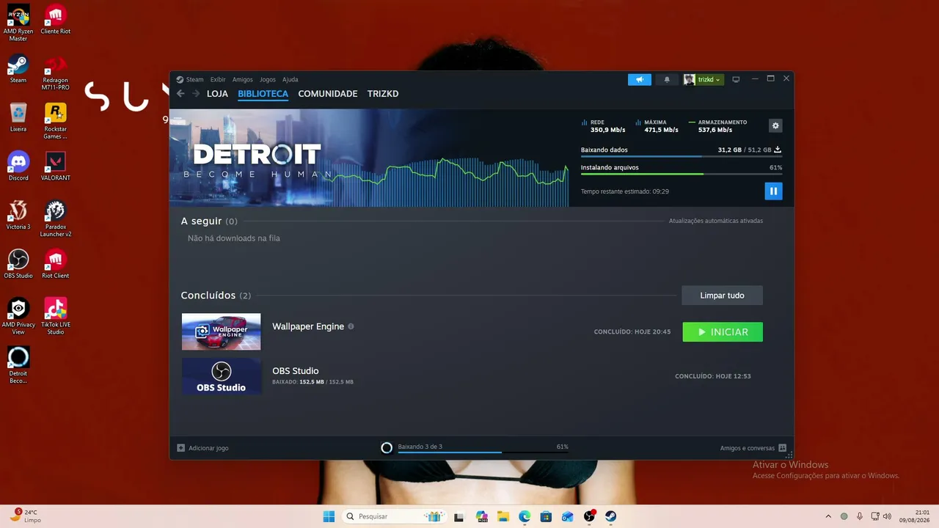Open the TRIZKD profile tab
Viewport: 939px width, 528px height.
(x=383, y=94)
